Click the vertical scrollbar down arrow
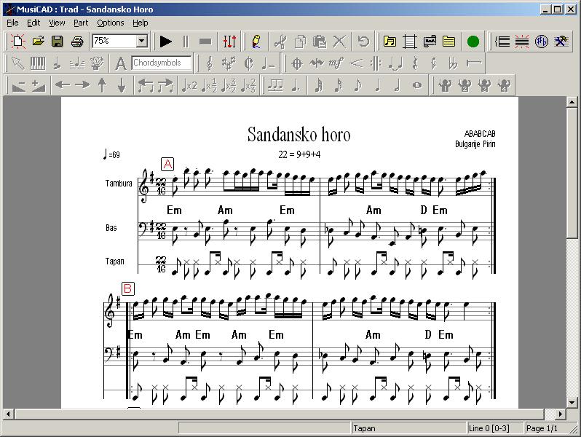The height and width of the screenshot is (437, 581). [572, 403]
